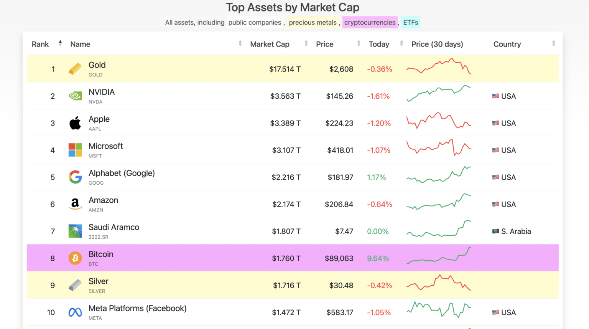Click the Meta infinity logo
This screenshot has width=589, height=329.
click(75, 312)
